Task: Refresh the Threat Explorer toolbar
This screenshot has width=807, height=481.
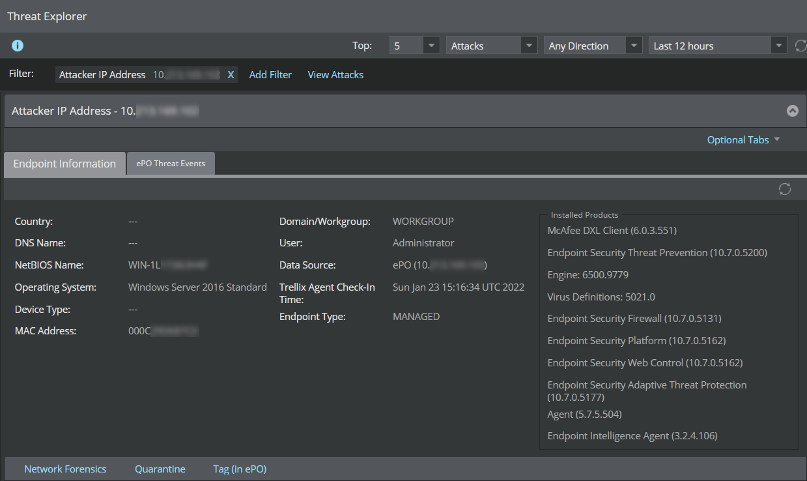Action: (x=801, y=46)
